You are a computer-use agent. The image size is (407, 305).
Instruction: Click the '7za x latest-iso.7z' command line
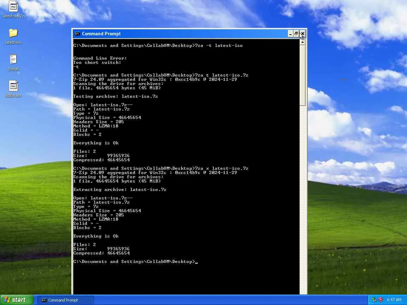click(x=161, y=168)
